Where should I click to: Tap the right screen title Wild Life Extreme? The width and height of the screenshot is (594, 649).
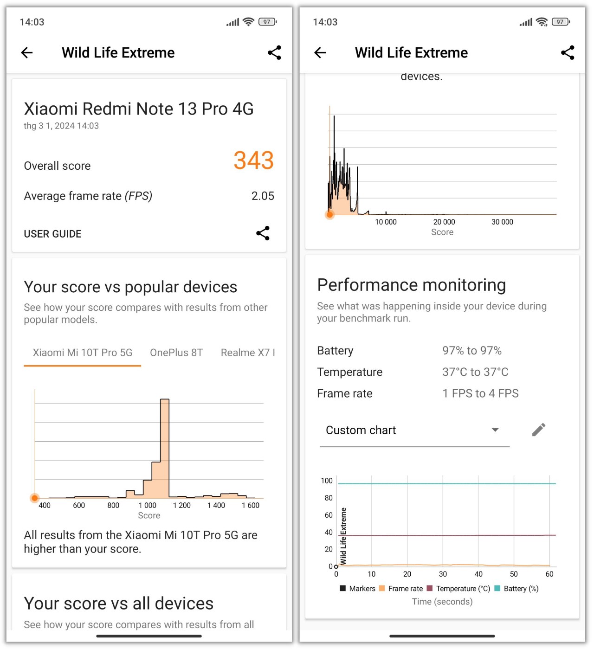pyautogui.click(x=411, y=53)
